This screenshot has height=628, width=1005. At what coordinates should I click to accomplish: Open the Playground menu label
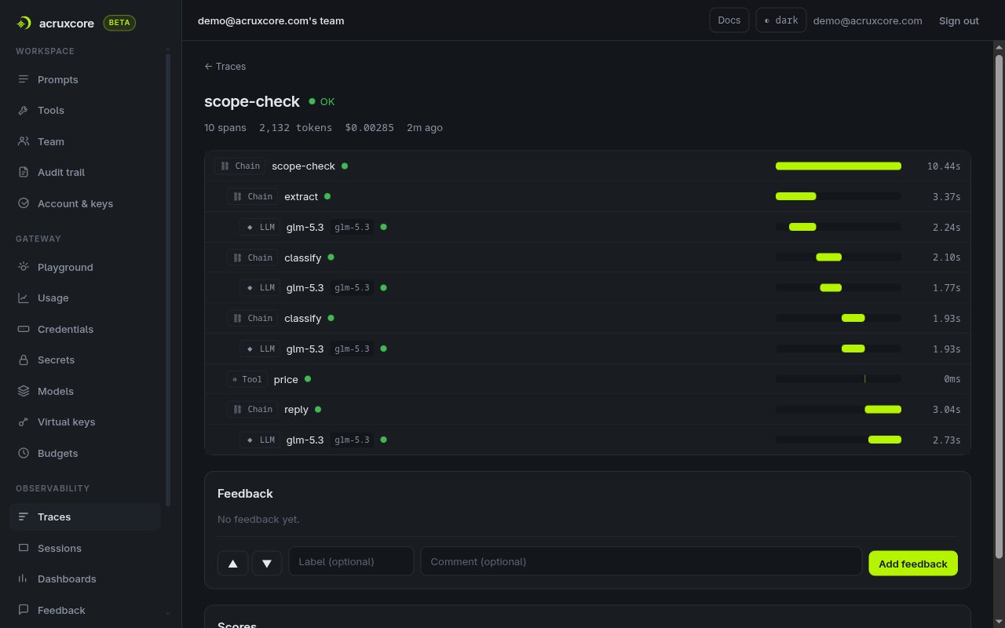pyautogui.click(x=65, y=267)
